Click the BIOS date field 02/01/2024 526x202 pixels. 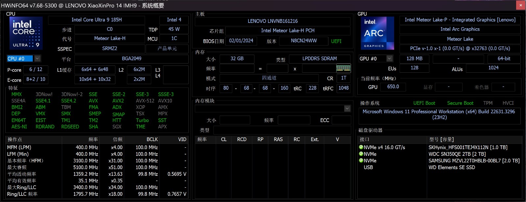pyautogui.click(x=241, y=41)
